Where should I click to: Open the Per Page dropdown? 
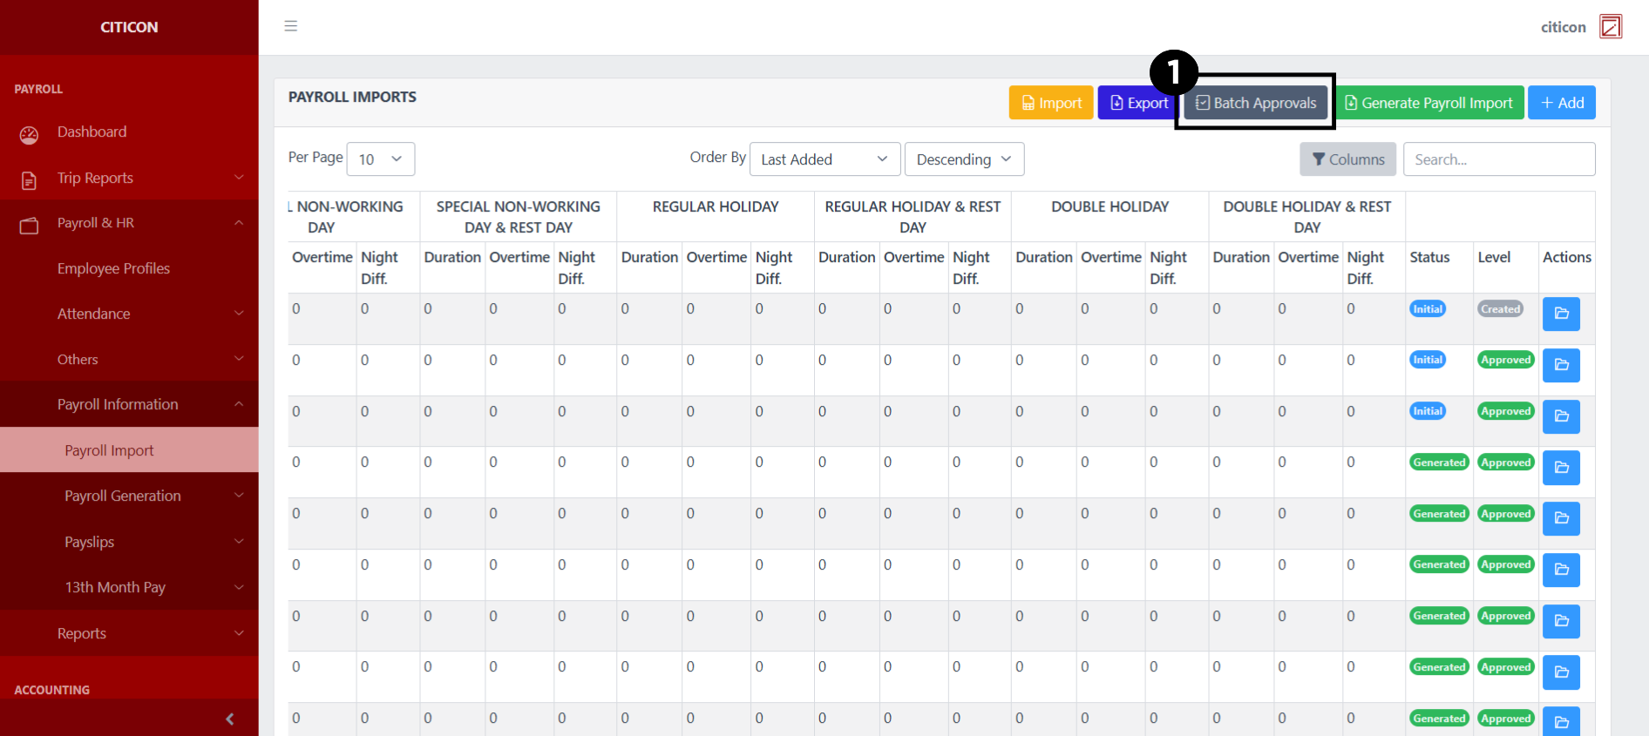[x=380, y=159]
